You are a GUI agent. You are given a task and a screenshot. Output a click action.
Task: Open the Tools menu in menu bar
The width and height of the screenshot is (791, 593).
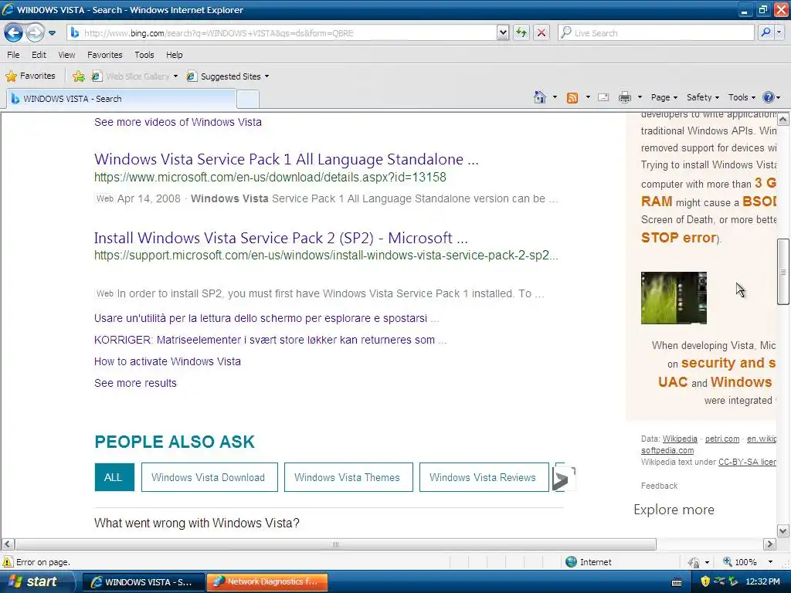tap(144, 55)
